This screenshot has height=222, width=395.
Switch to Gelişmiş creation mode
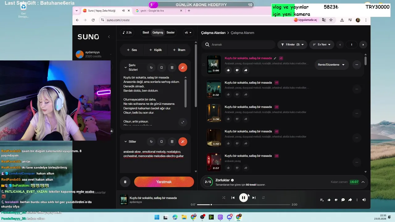[x=158, y=32]
